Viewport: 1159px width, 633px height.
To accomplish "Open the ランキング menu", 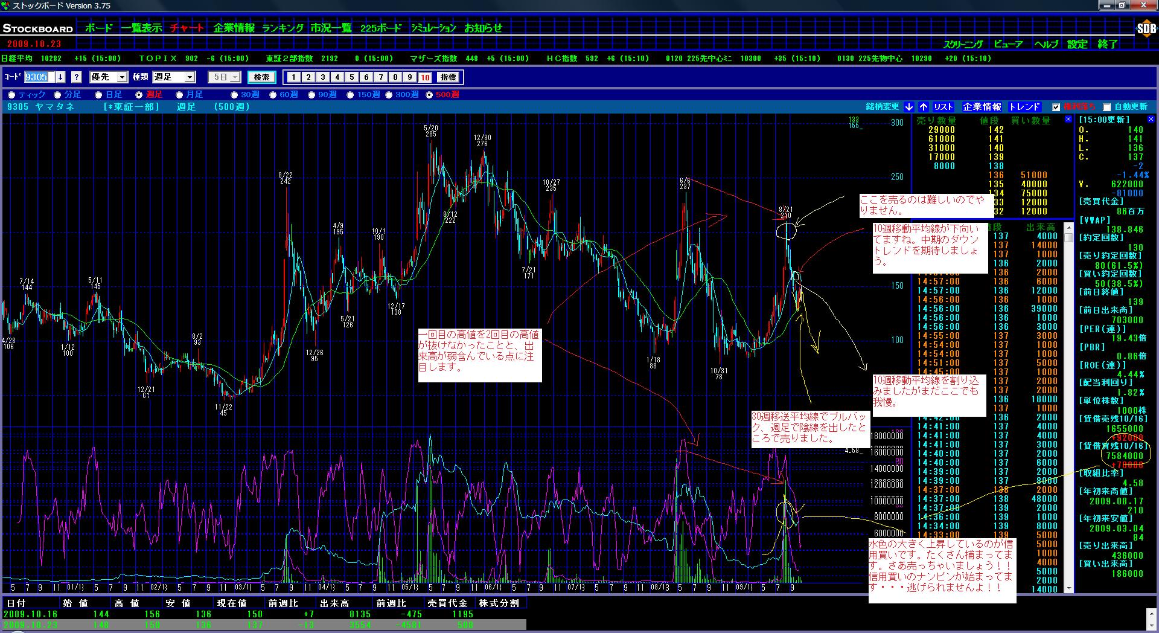I will click(283, 28).
